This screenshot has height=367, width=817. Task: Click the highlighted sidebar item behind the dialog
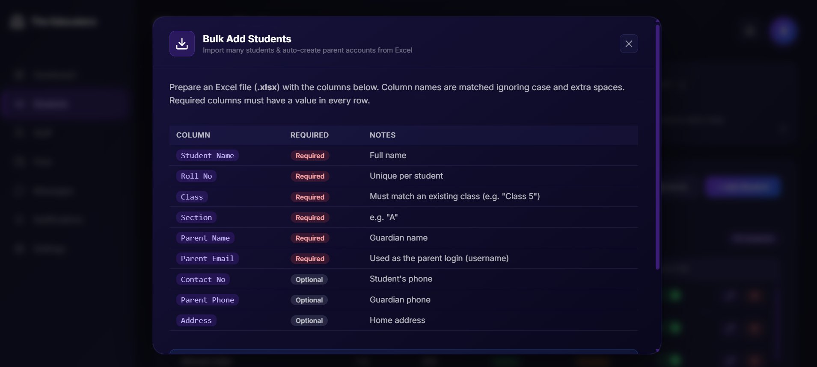[x=64, y=104]
